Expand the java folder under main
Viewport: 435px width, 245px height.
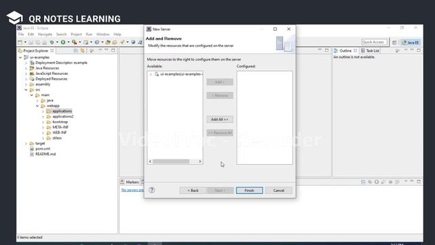pyautogui.click(x=37, y=101)
